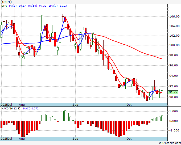Click the Aug label on MACD axis
Viewport: 181px width, 145px height.
click(x=22, y=139)
